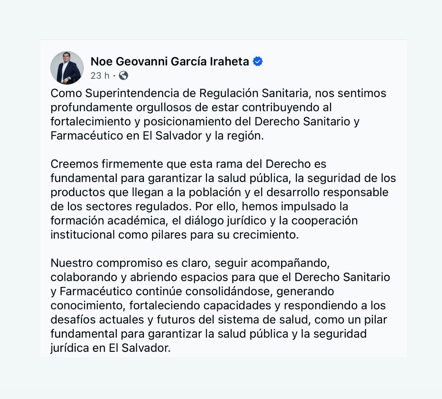Click the line starting "profundamente orgullosos"

click(191, 107)
